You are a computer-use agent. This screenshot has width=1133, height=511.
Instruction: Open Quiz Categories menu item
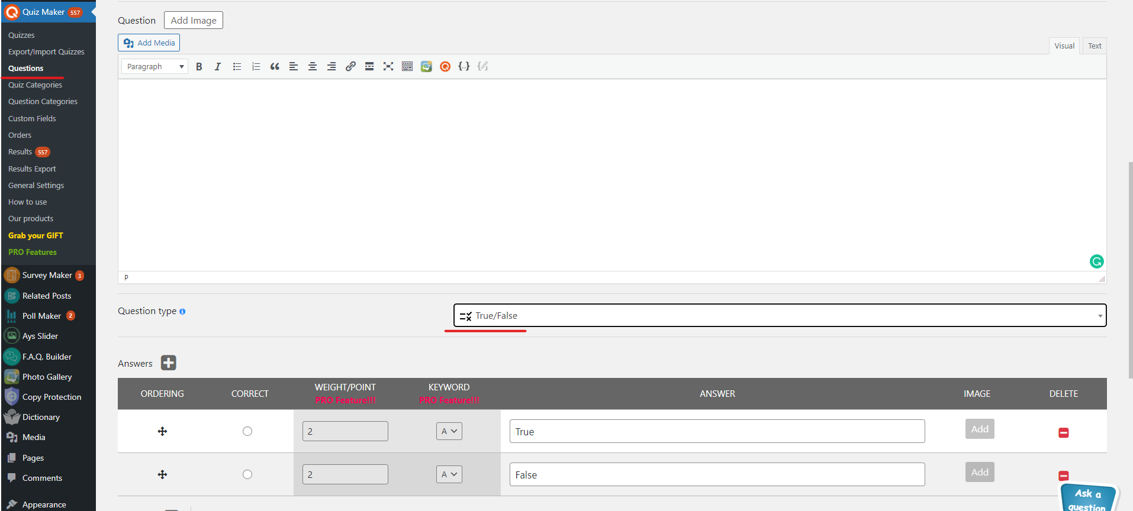tap(35, 85)
